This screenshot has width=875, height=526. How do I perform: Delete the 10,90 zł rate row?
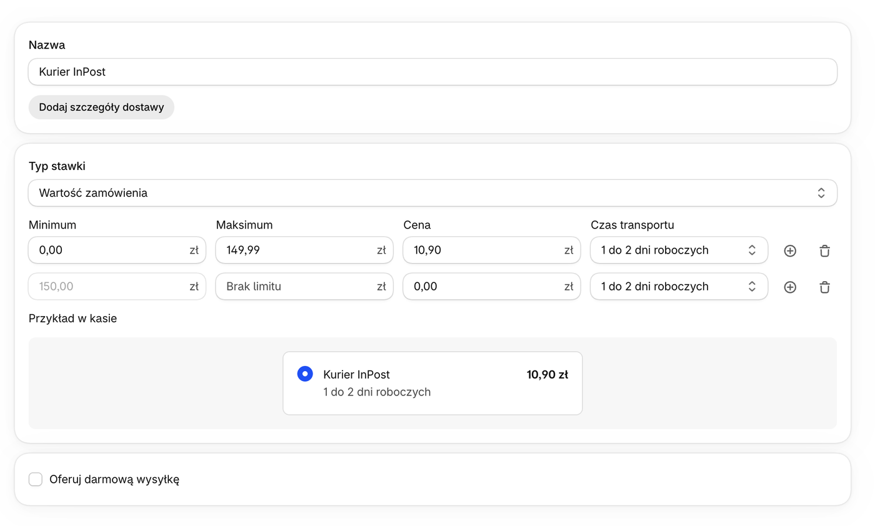[x=825, y=251]
